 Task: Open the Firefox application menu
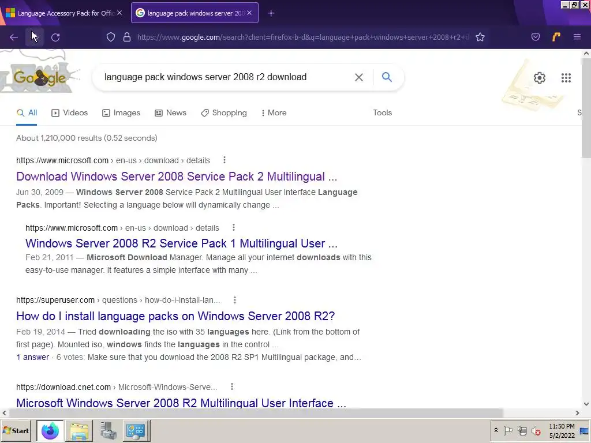click(577, 37)
